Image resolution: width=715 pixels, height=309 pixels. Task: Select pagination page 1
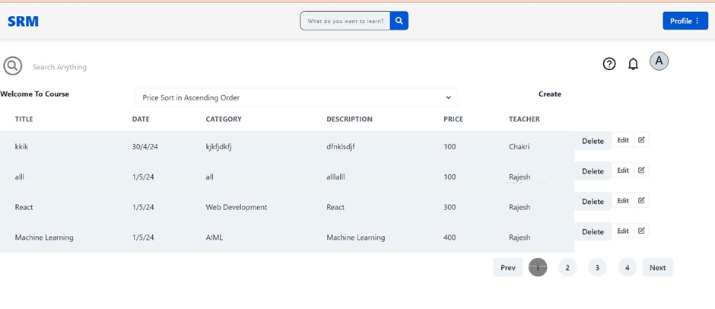pos(538,267)
